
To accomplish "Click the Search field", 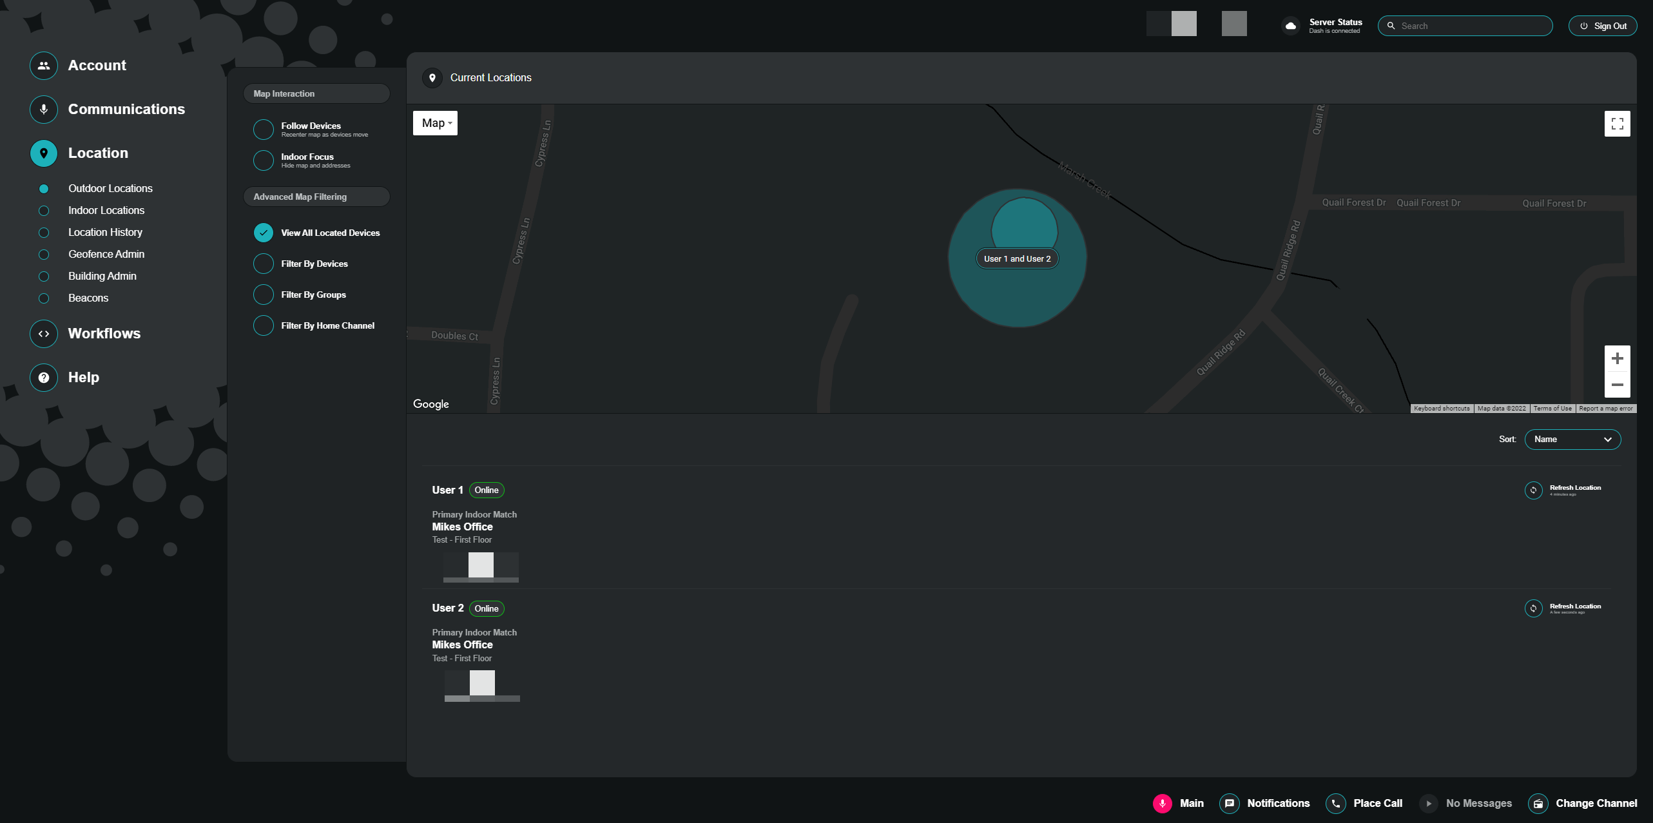I will pos(1465,26).
